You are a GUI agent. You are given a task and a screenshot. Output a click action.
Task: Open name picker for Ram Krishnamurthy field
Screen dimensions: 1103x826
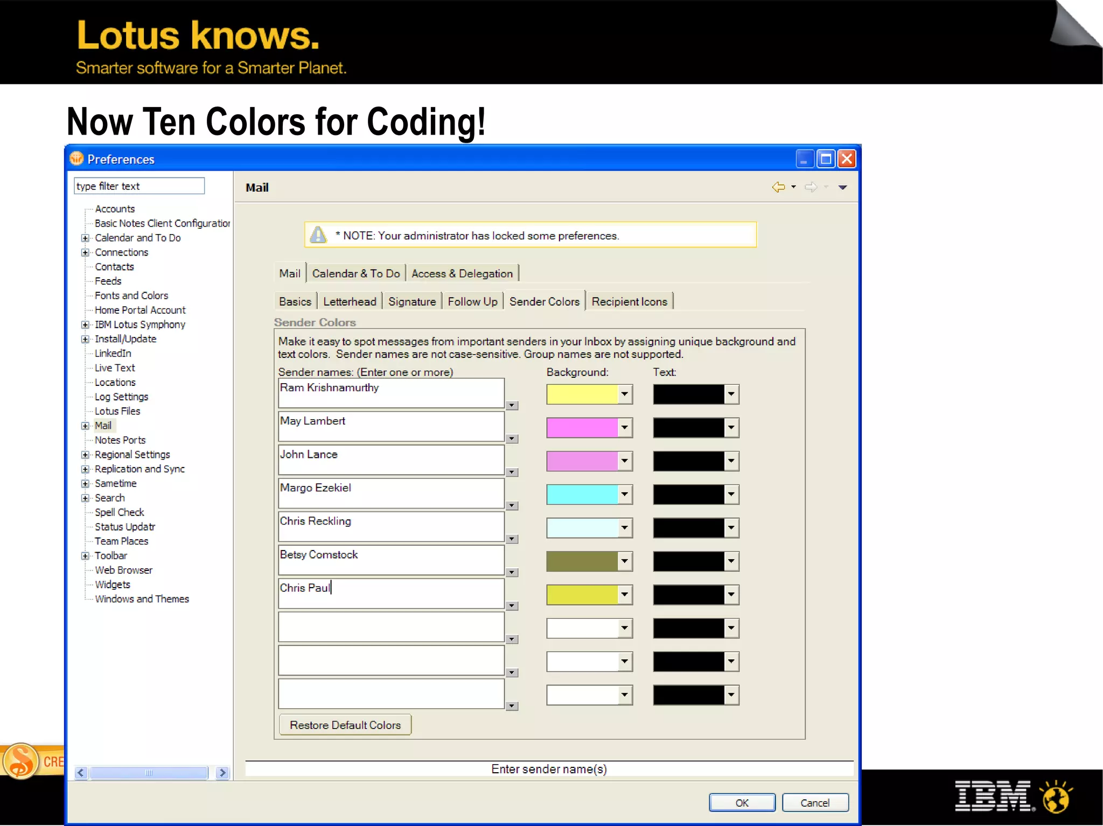point(512,406)
